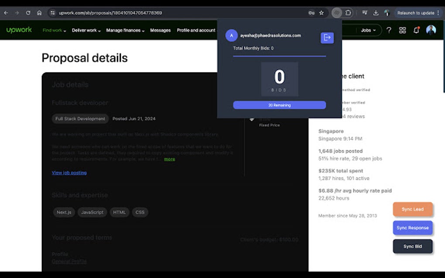Screen dimensions: 445x278
Task: Click the Upwork logo
Action: [x=19, y=30]
